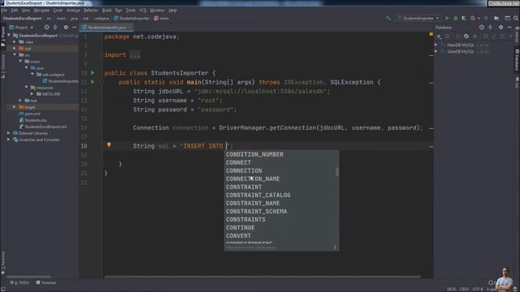Click run gutter arrow beside main method
Screen dimensions: 520x292
point(93,82)
